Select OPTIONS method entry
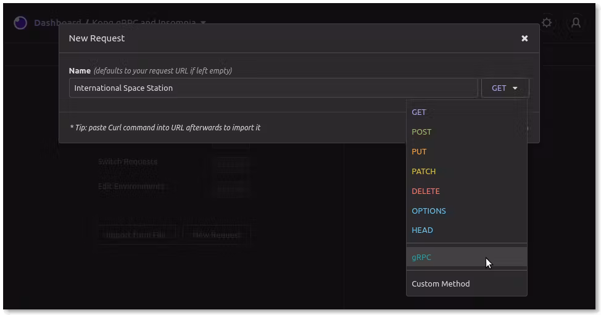This screenshot has width=601, height=315. tap(428, 211)
